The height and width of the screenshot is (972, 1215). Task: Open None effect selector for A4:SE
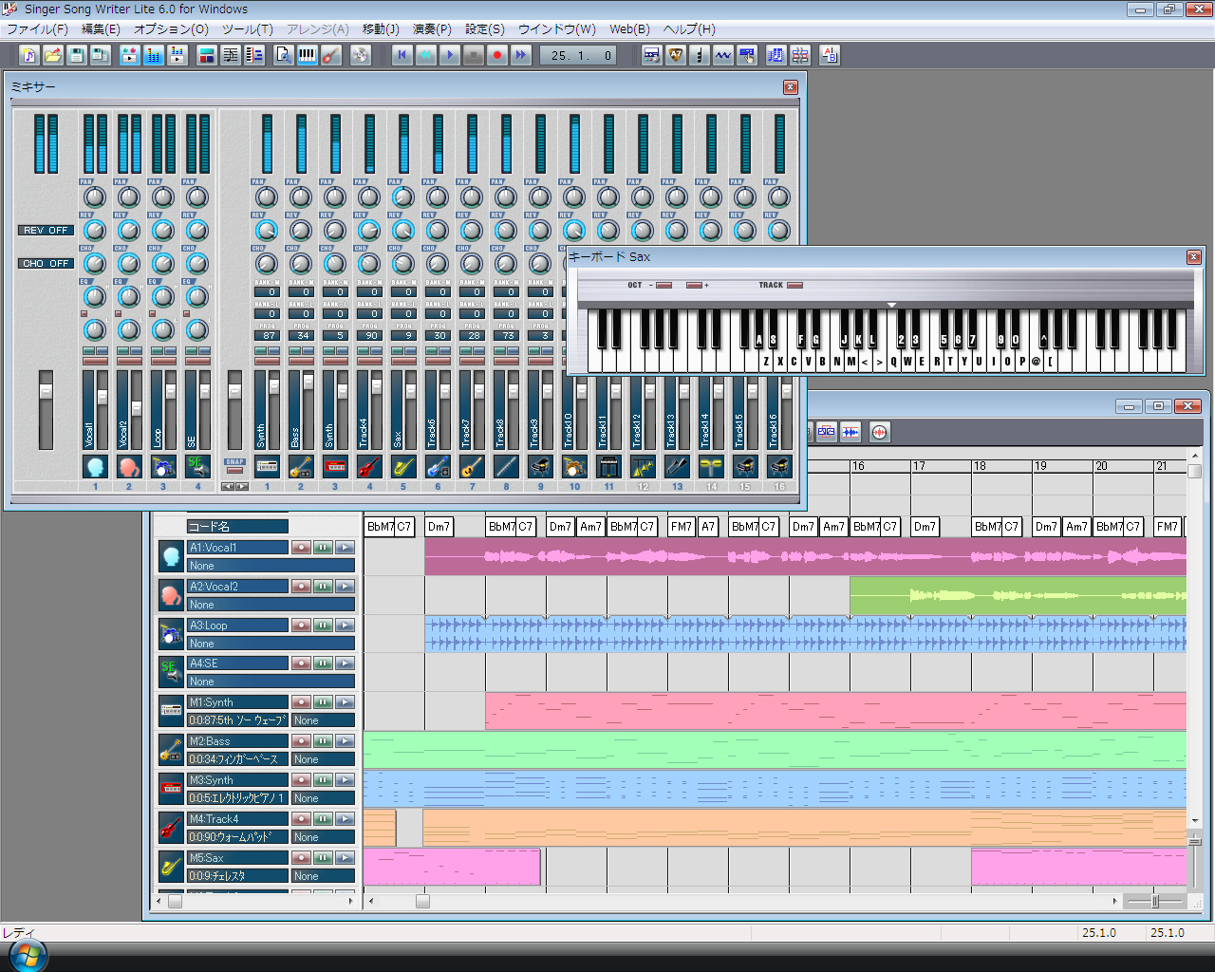[x=271, y=682]
